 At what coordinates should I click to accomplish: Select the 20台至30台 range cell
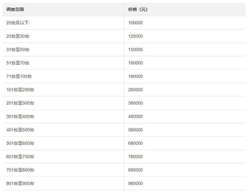(18, 36)
